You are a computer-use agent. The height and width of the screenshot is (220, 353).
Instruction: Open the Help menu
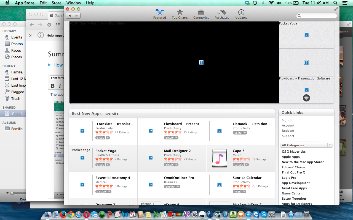click(90, 3)
